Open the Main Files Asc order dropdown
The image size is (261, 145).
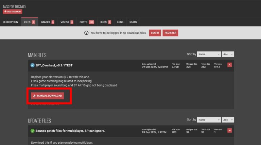tap(228, 54)
